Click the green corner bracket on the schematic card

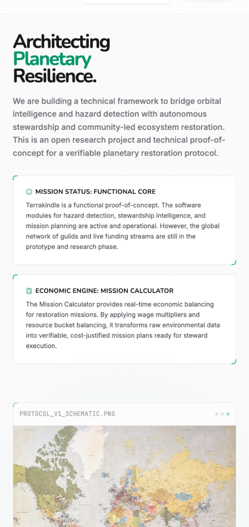point(15,405)
